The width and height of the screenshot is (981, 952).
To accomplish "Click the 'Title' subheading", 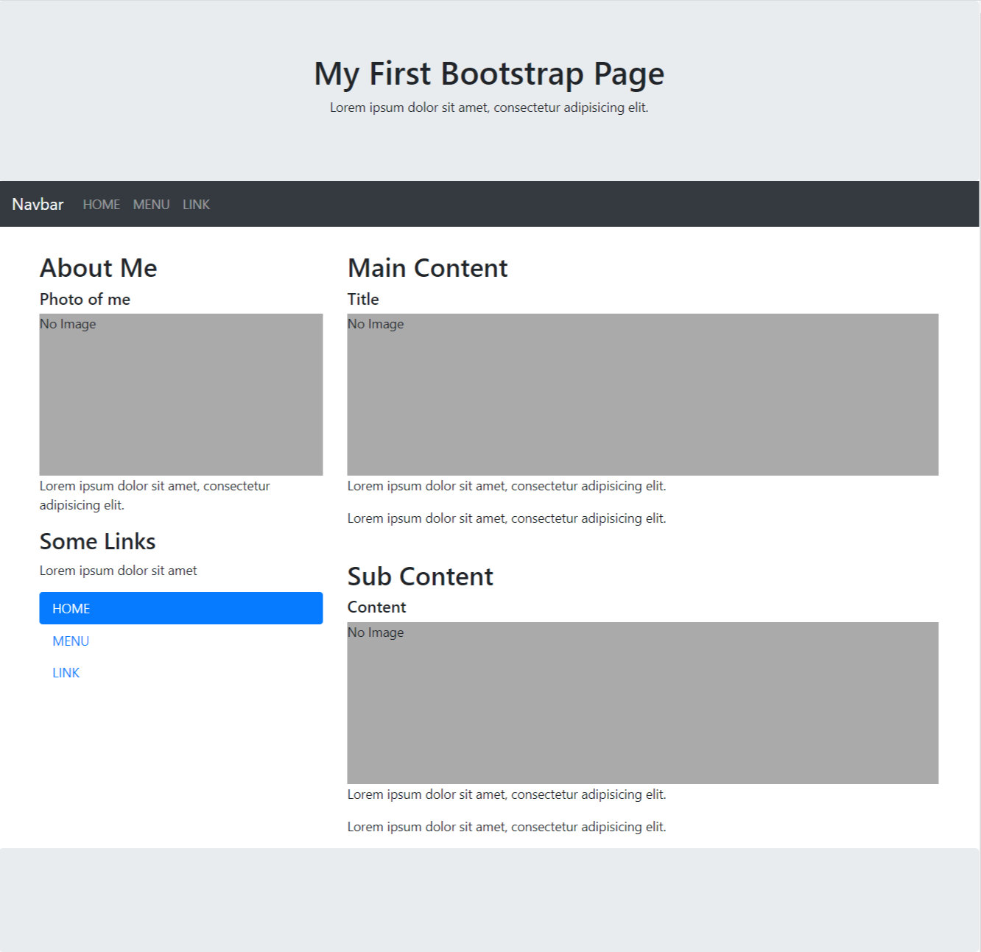I will coord(363,299).
